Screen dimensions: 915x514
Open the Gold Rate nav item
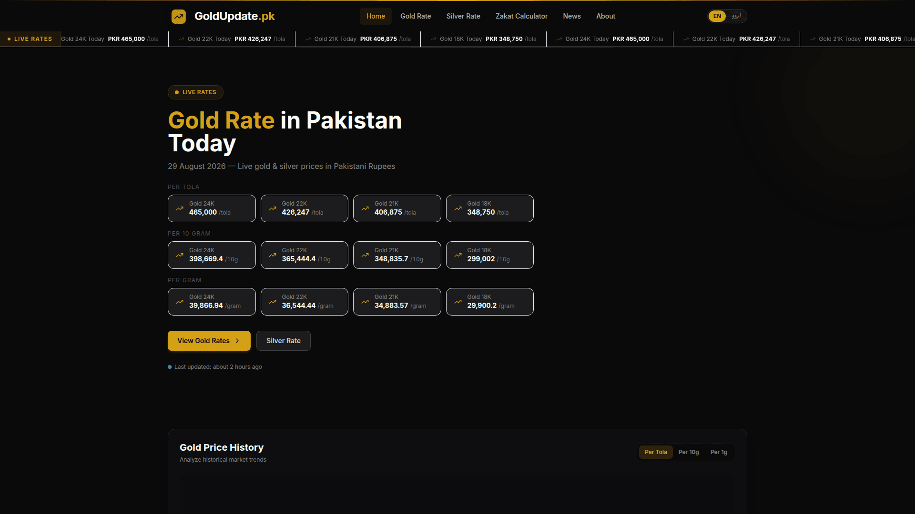[x=416, y=16]
